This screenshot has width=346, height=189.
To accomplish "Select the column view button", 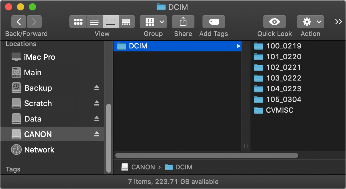I will pyautogui.click(x=110, y=22).
